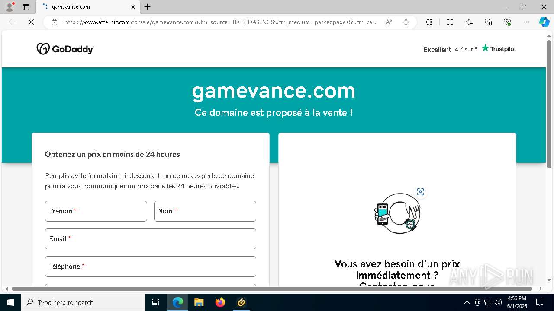Open the Extensions puzzle icon
This screenshot has height=311, width=554.
tap(429, 22)
